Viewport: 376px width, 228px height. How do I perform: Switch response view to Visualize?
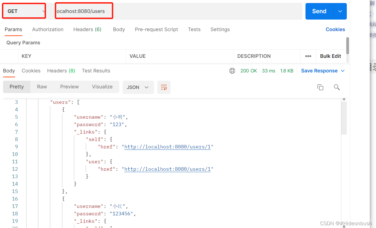tap(102, 87)
